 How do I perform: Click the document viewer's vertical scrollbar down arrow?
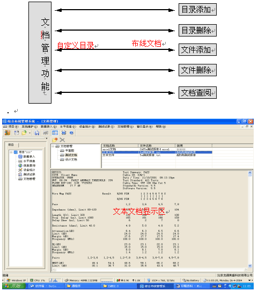(250, 266)
